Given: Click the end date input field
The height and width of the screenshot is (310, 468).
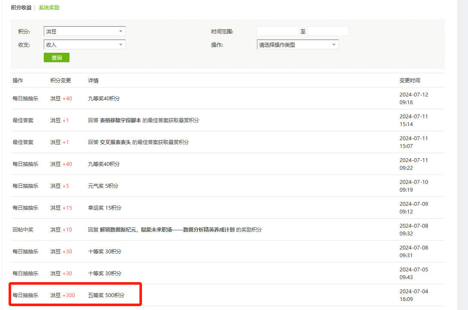Looking at the screenshot, I should (x=328, y=31).
